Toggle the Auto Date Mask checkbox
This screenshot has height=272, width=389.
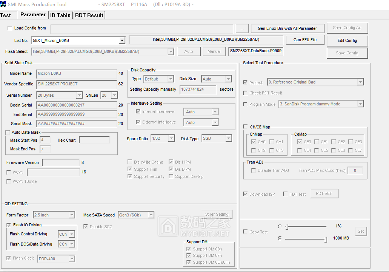pos(8,132)
